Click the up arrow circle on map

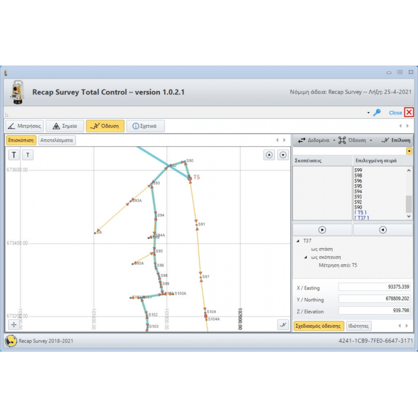tap(269, 155)
